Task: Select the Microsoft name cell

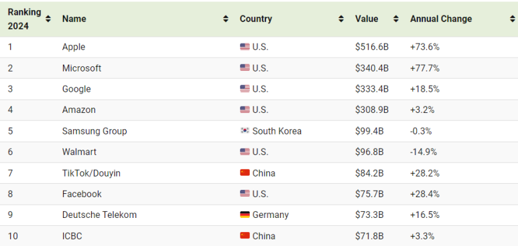Action: 82,68
